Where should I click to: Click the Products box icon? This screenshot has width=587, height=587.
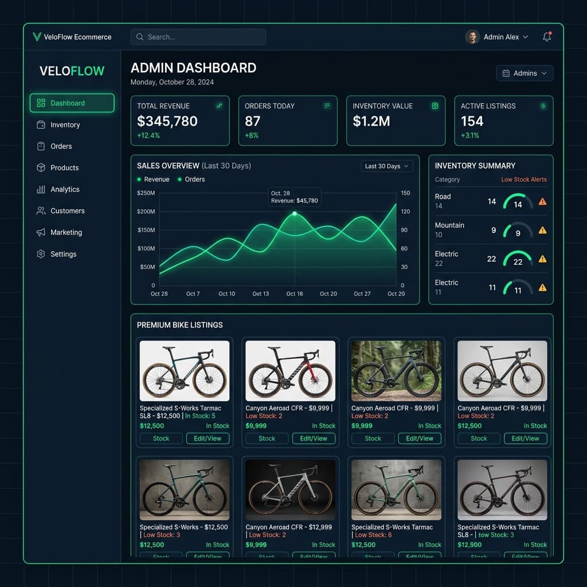[x=41, y=168]
